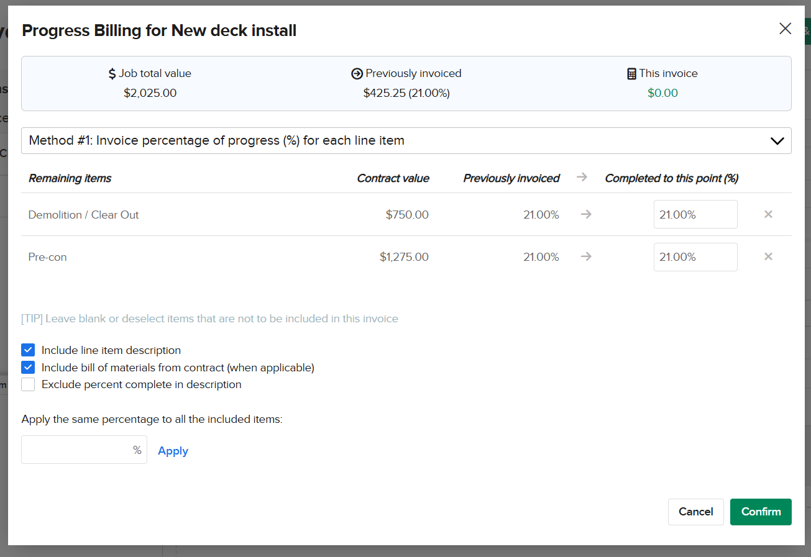Click the calculator icon beside This invoice
Image resolution: width=811 pixels, height=557 pixels.
click(631, 74)
